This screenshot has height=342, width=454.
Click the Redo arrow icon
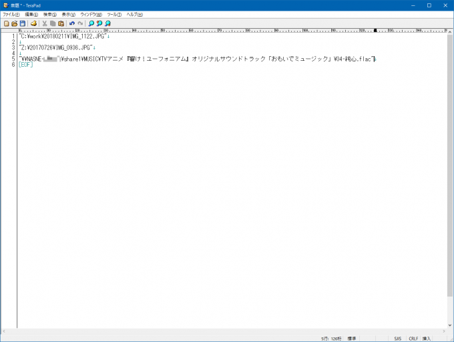click(x=80, y=23)
